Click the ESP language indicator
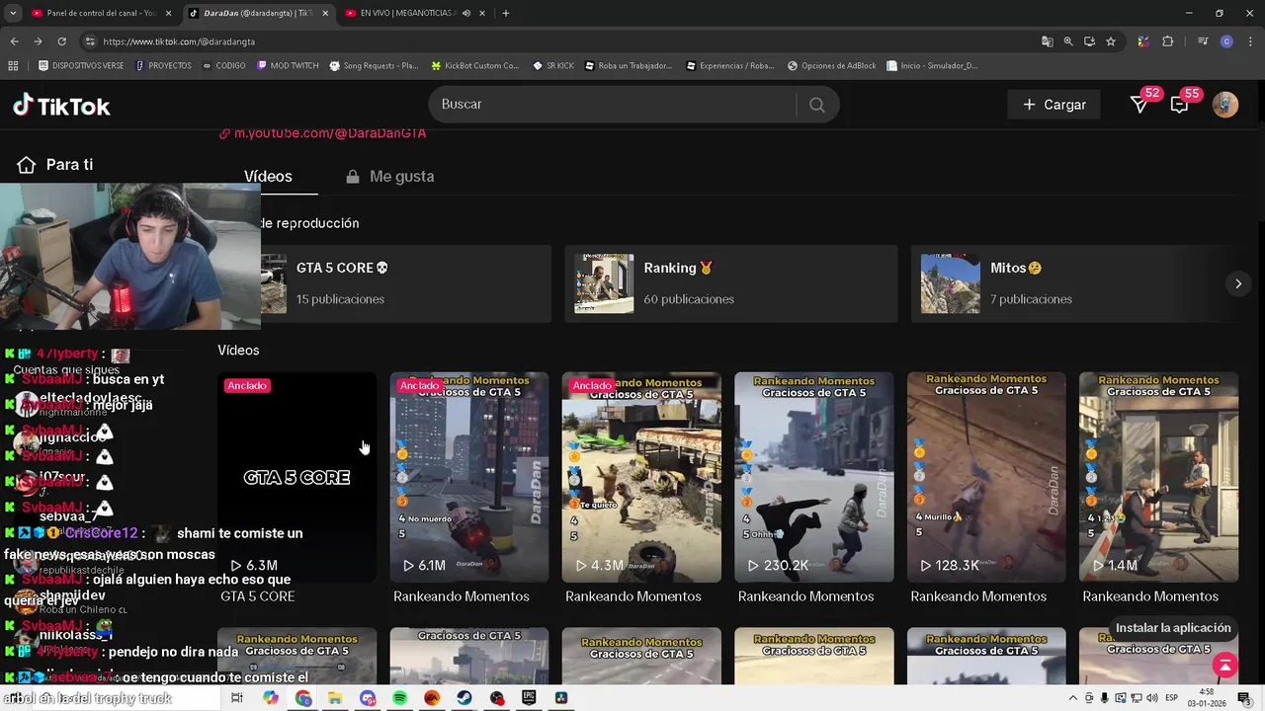This screenshot has width=1265, height=711. [x=1171, y=698]
